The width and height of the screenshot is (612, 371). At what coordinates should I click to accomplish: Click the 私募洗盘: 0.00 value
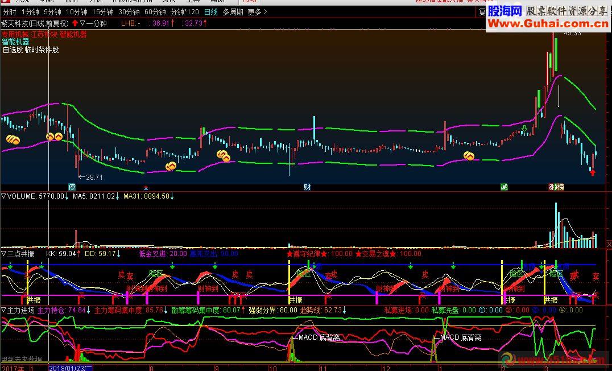[453, 310]
